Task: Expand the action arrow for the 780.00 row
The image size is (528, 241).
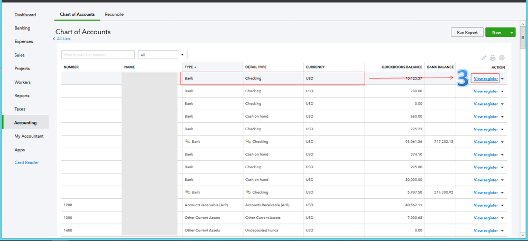Action: (503, 91)
